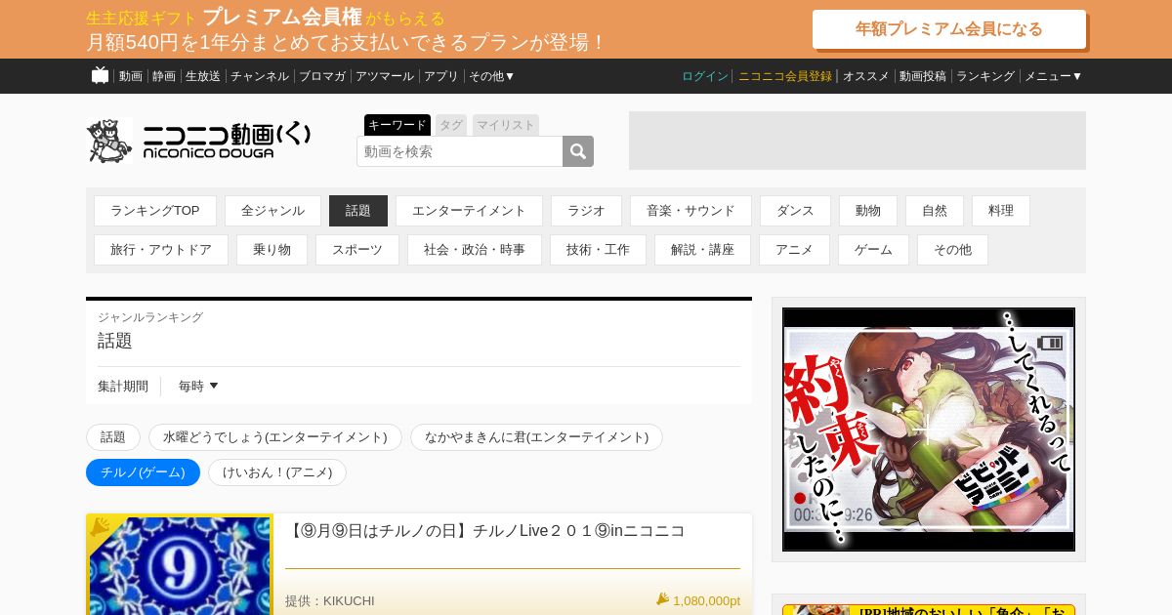Open オススメ in the top bar
The height and width of the screenshot is (615, 1172).
point(866,76)
